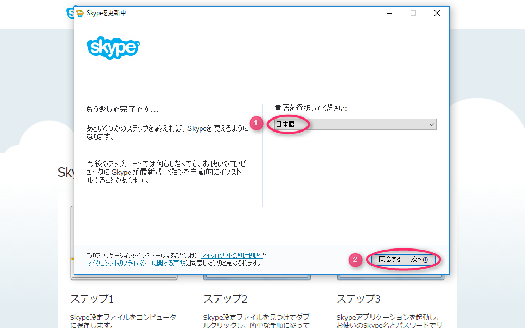Click the Skypeを更新中 window title text
This screenshot has height=328, width=525.
coord(107,13)
